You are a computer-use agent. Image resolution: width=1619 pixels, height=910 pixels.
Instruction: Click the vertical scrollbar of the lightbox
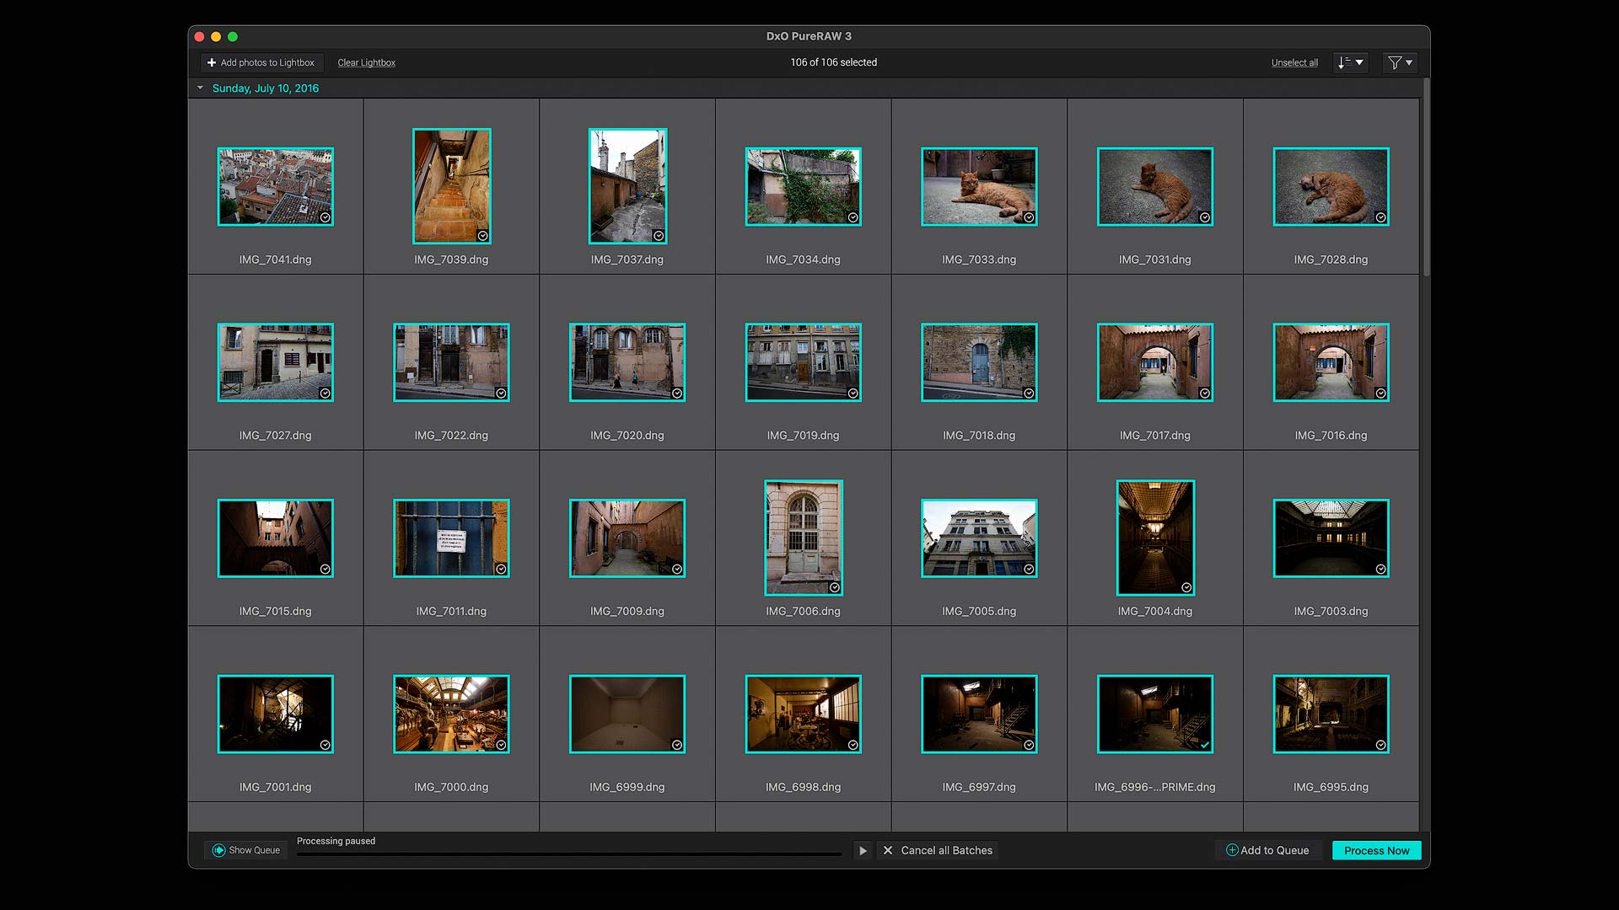click(x=1426, y=177)
